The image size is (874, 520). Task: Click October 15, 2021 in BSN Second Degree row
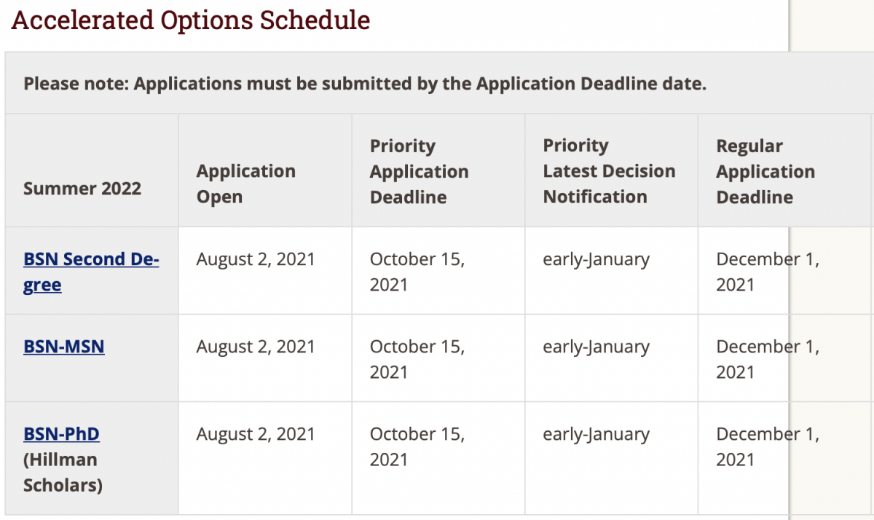click(417, 272)
